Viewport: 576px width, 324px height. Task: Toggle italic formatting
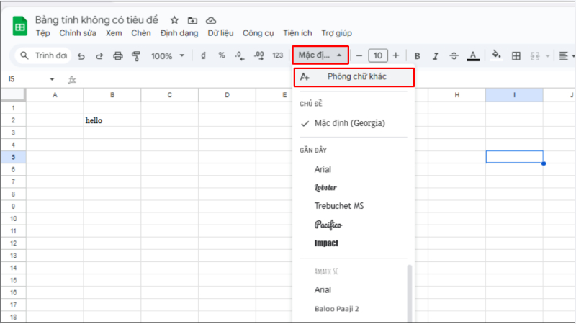point(436,56)
